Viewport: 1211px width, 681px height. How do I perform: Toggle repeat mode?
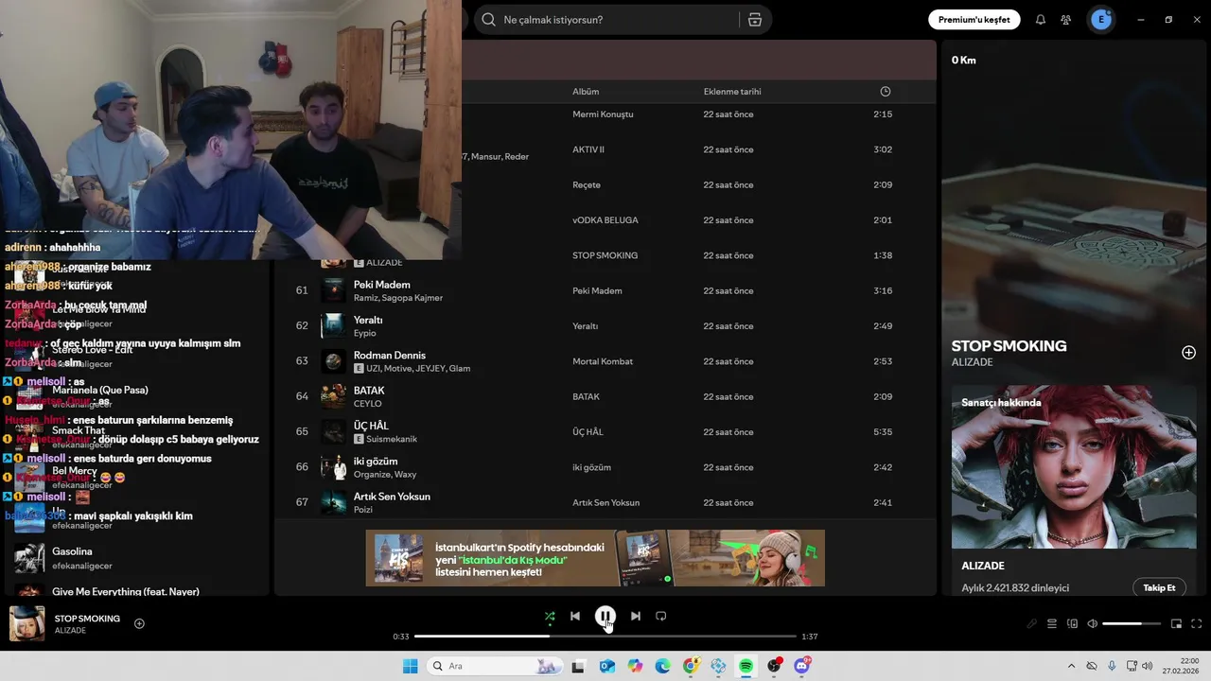661,616
